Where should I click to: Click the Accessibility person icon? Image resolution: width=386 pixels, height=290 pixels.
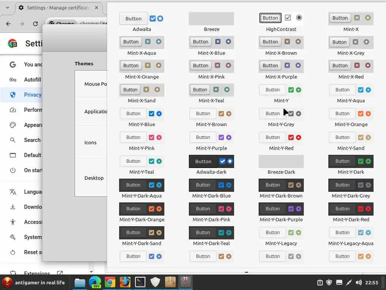tap(13, 222)
